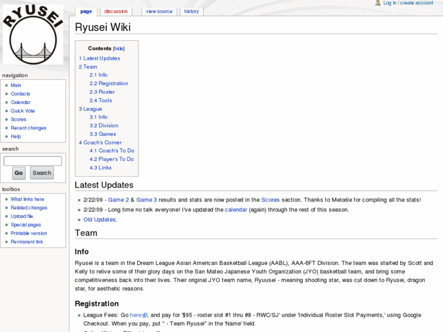Hide the Contents table
Viewport: 443px width, 332px height.
click(119, 49)
